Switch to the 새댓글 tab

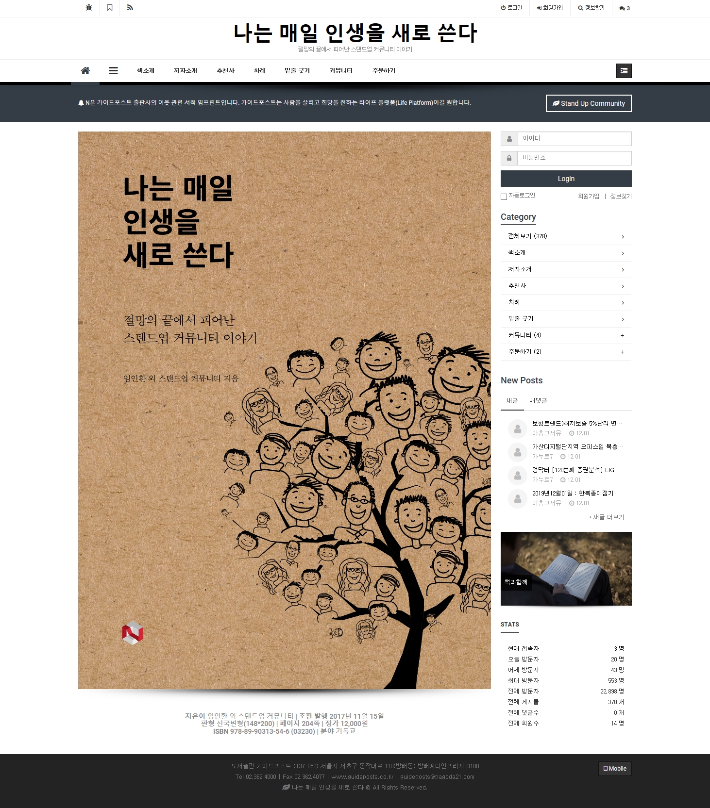click(x=538, y=401)
